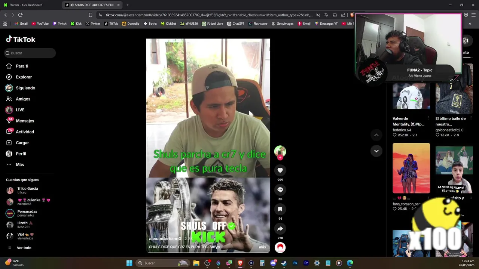Reload the page
479x269 pixels.
click(20, 15)
